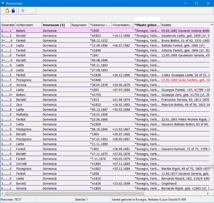Click the horizontal scrollbar left arrow
This screenshot has width=214, height=203.
tap(2, 194)
